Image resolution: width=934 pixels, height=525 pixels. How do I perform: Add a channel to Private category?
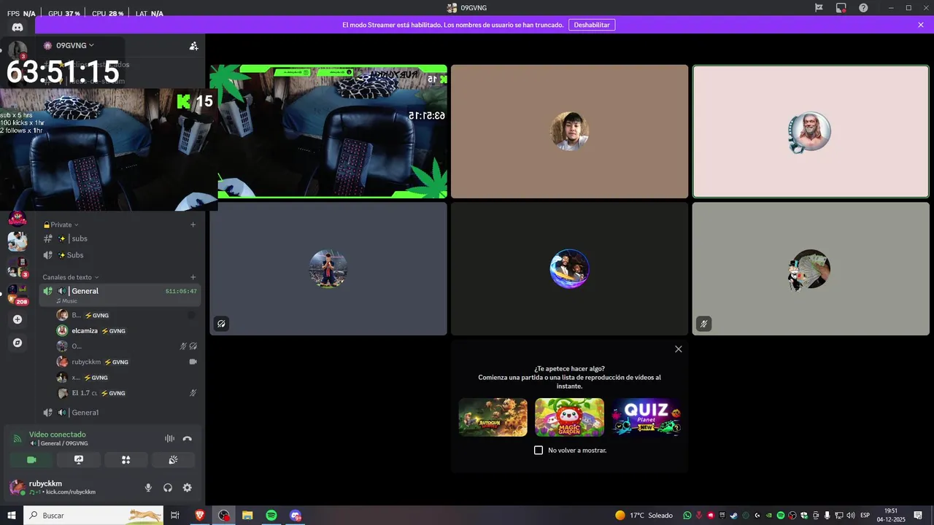[x=193, y=225]
